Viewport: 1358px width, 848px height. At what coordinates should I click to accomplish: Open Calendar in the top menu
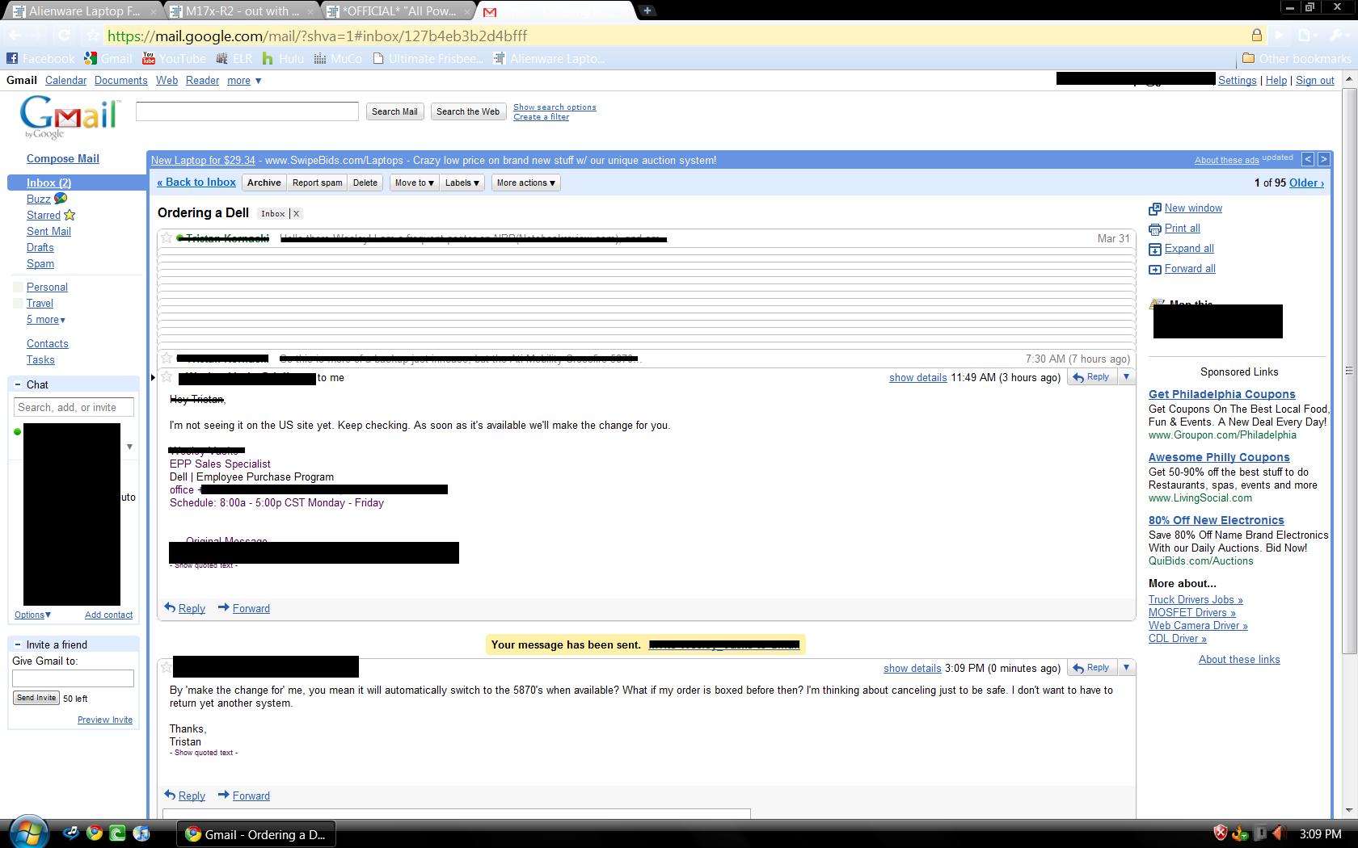point(65,80)
